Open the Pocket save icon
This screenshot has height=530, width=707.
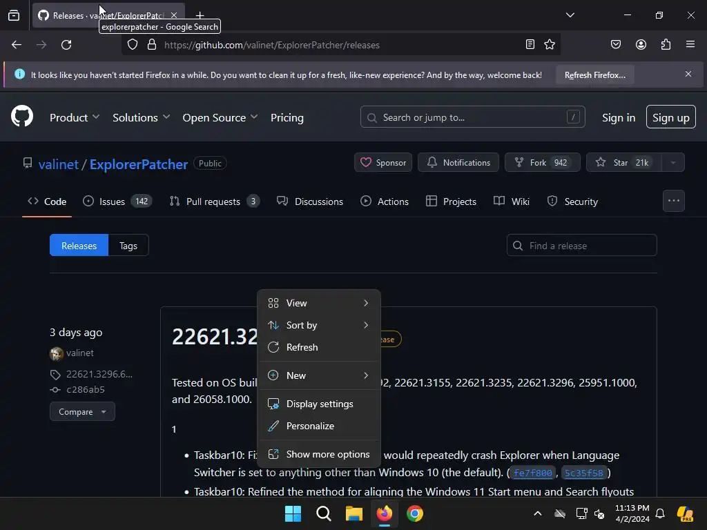coord(616,44)
